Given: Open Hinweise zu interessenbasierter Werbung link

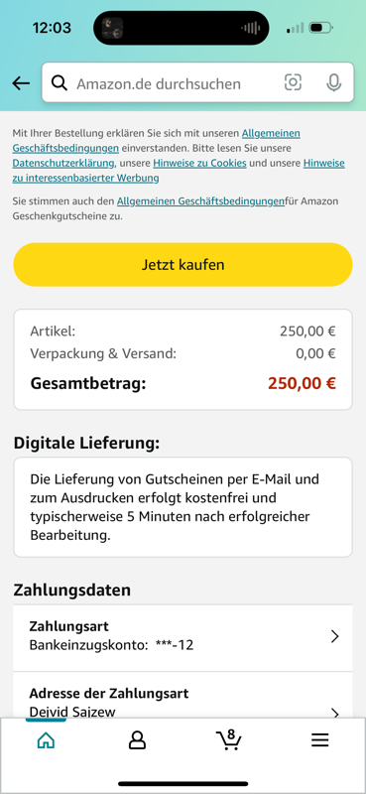Looking at the screenshot, I should click(179, 171).
